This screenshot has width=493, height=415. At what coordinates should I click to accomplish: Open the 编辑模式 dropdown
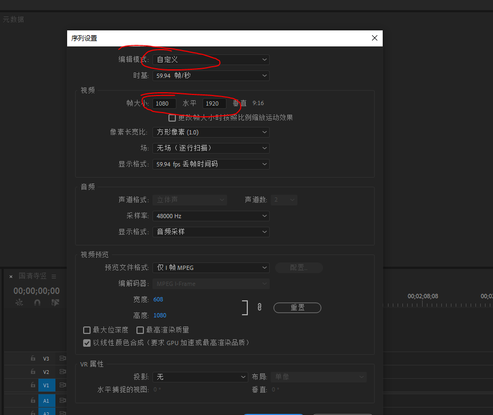211,60
